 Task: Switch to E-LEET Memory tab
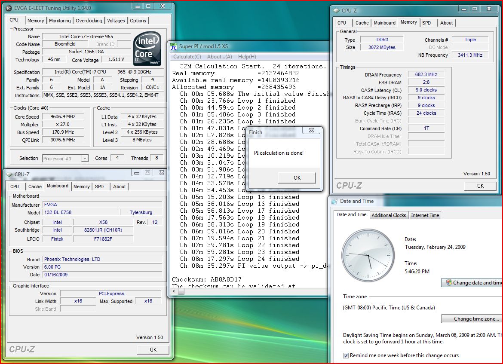point(36,21)
